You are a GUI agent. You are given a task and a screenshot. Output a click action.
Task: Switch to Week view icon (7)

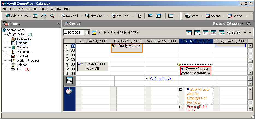[x=197, y=33]
